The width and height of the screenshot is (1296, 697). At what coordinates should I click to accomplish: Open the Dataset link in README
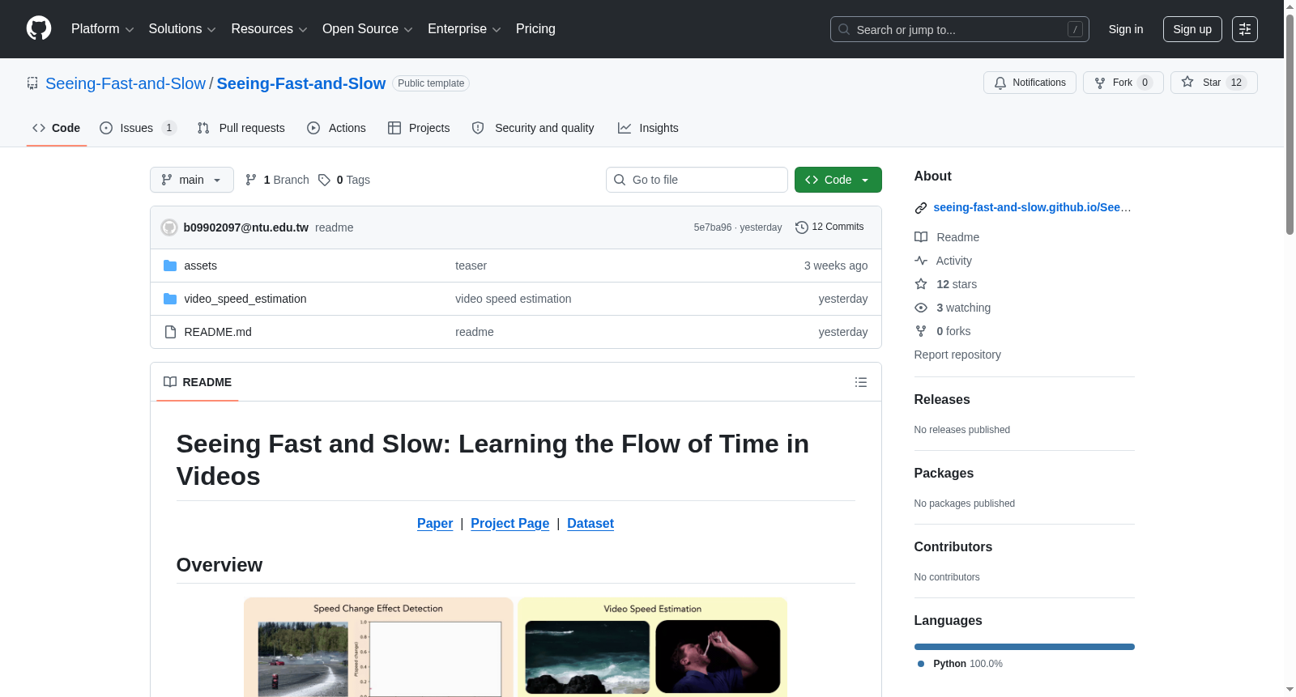590,524
